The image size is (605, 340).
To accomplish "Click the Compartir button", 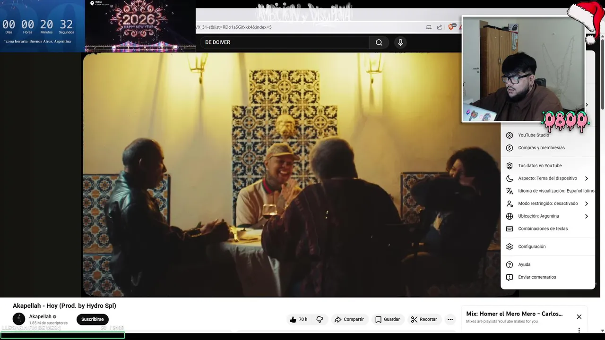I will point(349,320).
